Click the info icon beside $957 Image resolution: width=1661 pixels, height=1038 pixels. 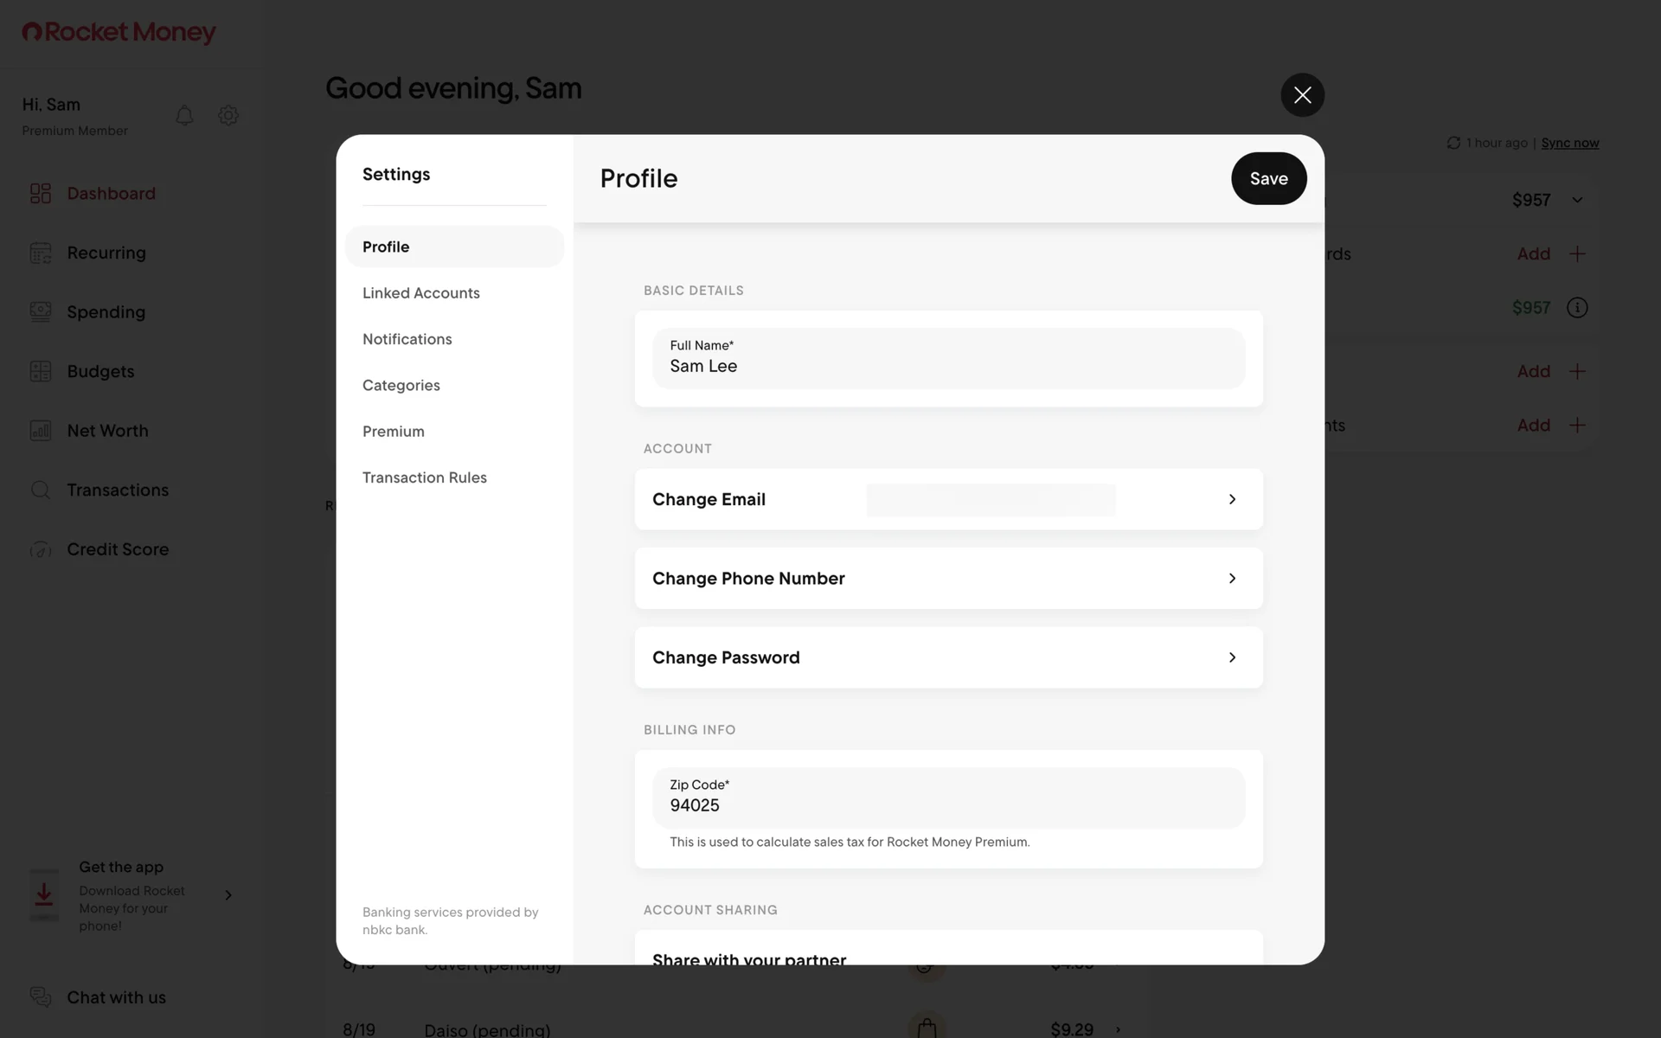pyautogui.click(x=1577, y=308)
